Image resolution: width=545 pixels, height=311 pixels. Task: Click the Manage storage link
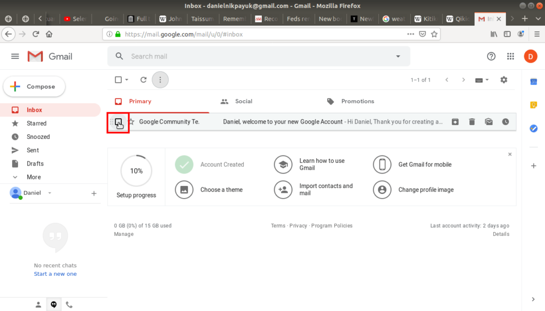tap(123, 234)
